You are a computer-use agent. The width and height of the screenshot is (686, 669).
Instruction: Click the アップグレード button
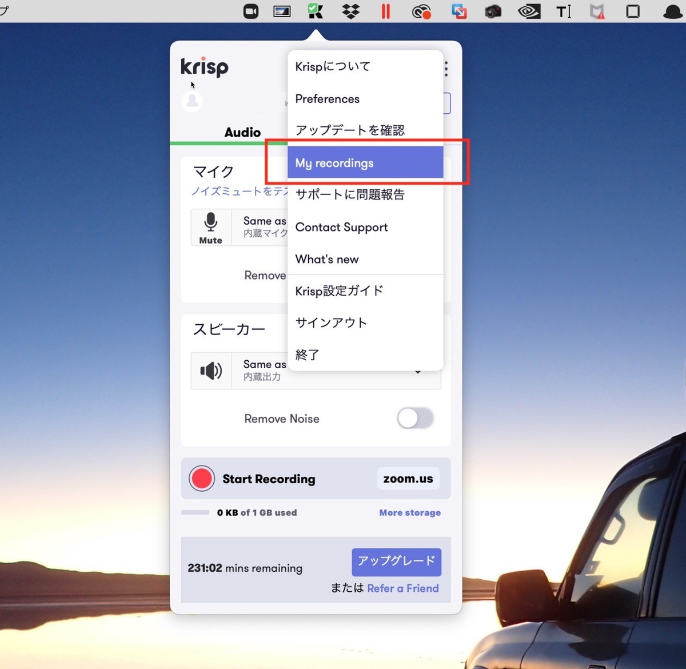(x=397, y=561)
